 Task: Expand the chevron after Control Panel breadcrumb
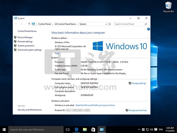[x=53, y=24]
